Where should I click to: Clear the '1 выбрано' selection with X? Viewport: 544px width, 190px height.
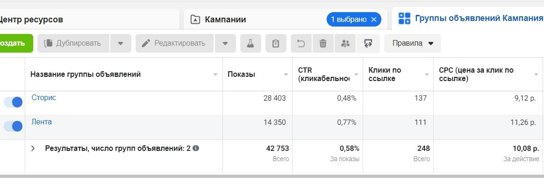[x=373, y=20]
